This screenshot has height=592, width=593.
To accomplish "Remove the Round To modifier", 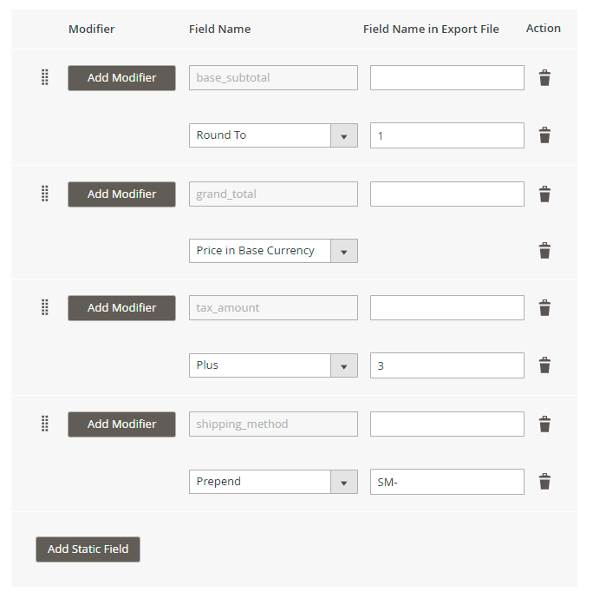I will [x=544, y=135].
